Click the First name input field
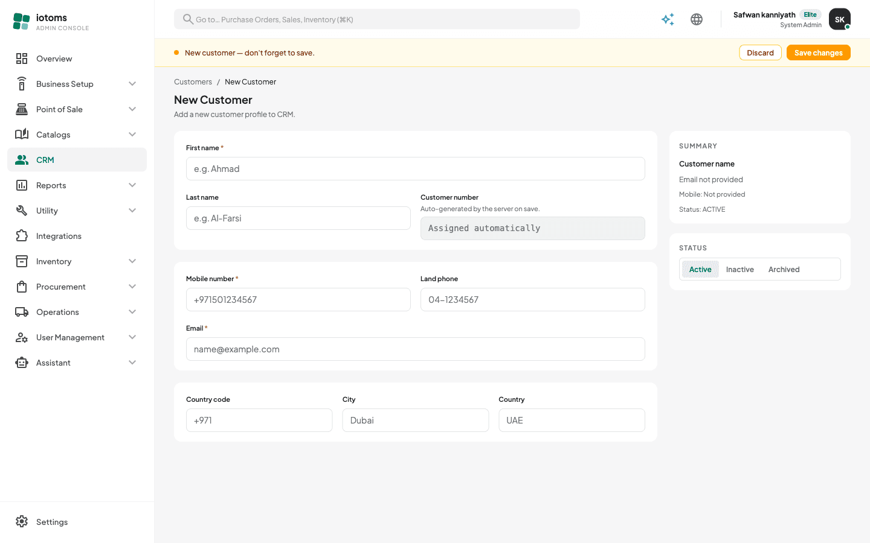Viewport: 870px width, 543px height. 416,169
